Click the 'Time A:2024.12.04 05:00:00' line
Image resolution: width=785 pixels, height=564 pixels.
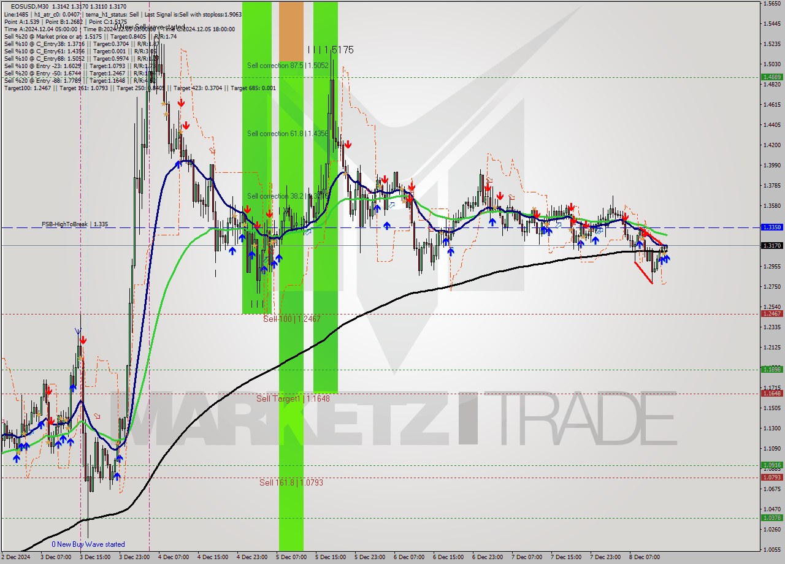click(x=120, y=29)
